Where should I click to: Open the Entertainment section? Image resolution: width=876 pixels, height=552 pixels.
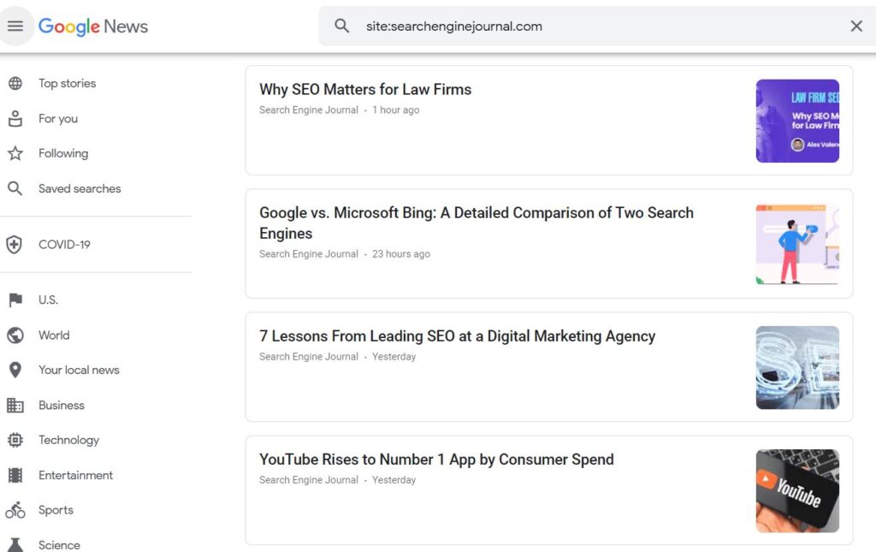point(75,475)
